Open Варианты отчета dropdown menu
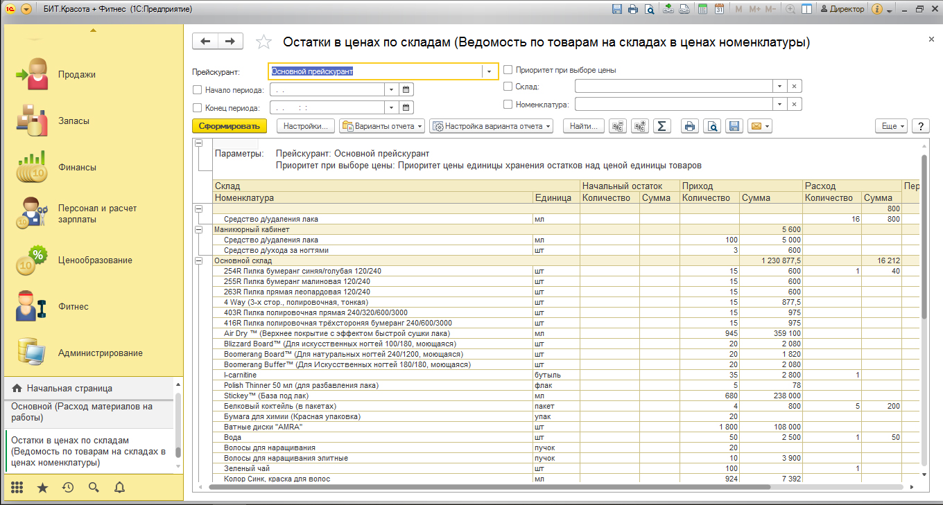This screenshot has height=505, width=943. [382, 126]
